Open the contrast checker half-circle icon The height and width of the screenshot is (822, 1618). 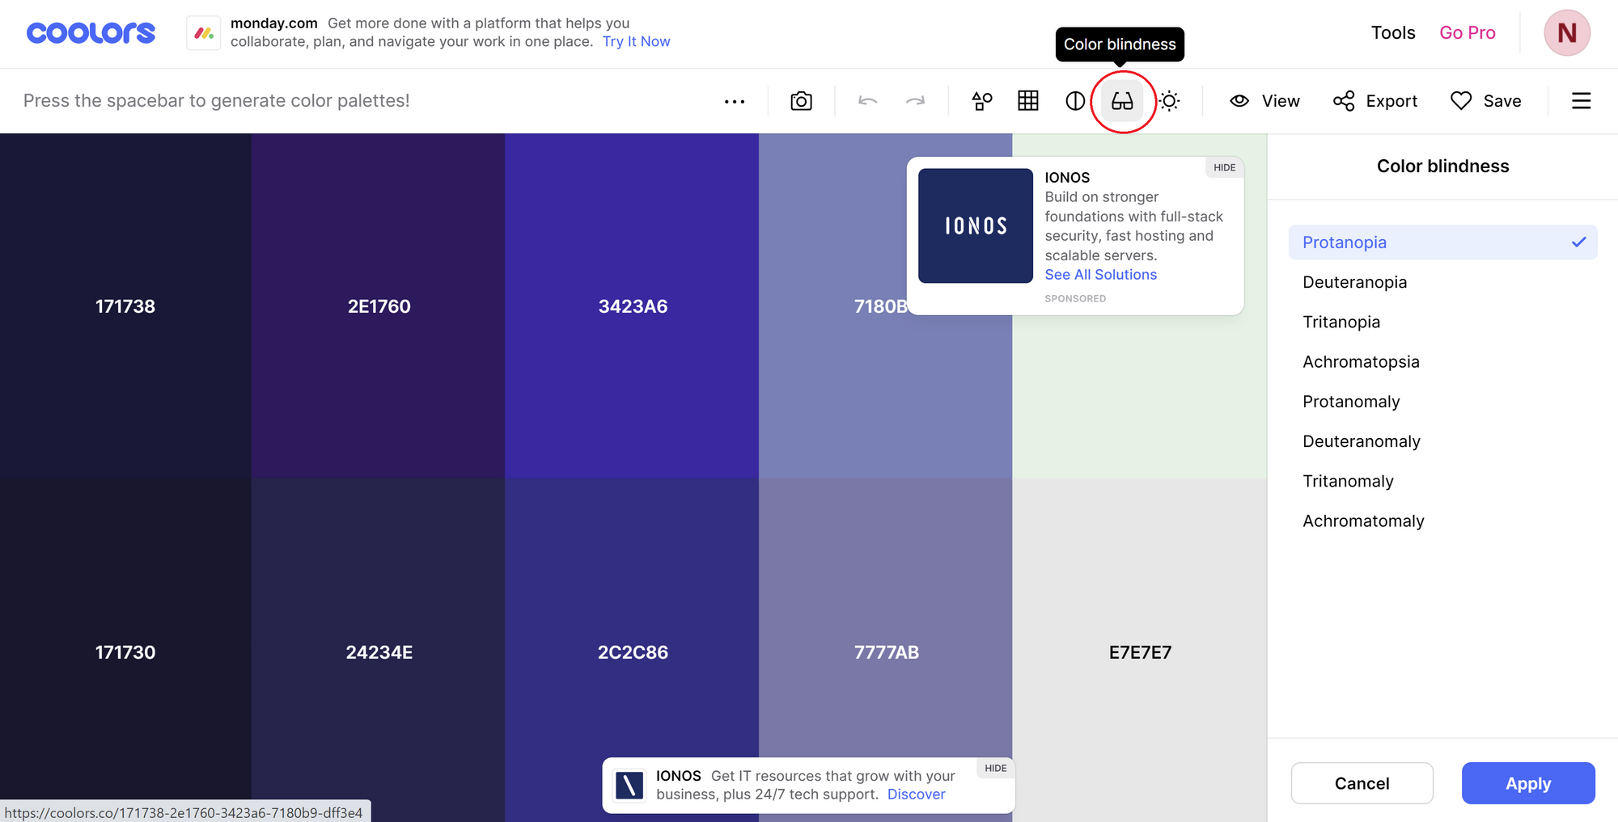coord(1075,101)
